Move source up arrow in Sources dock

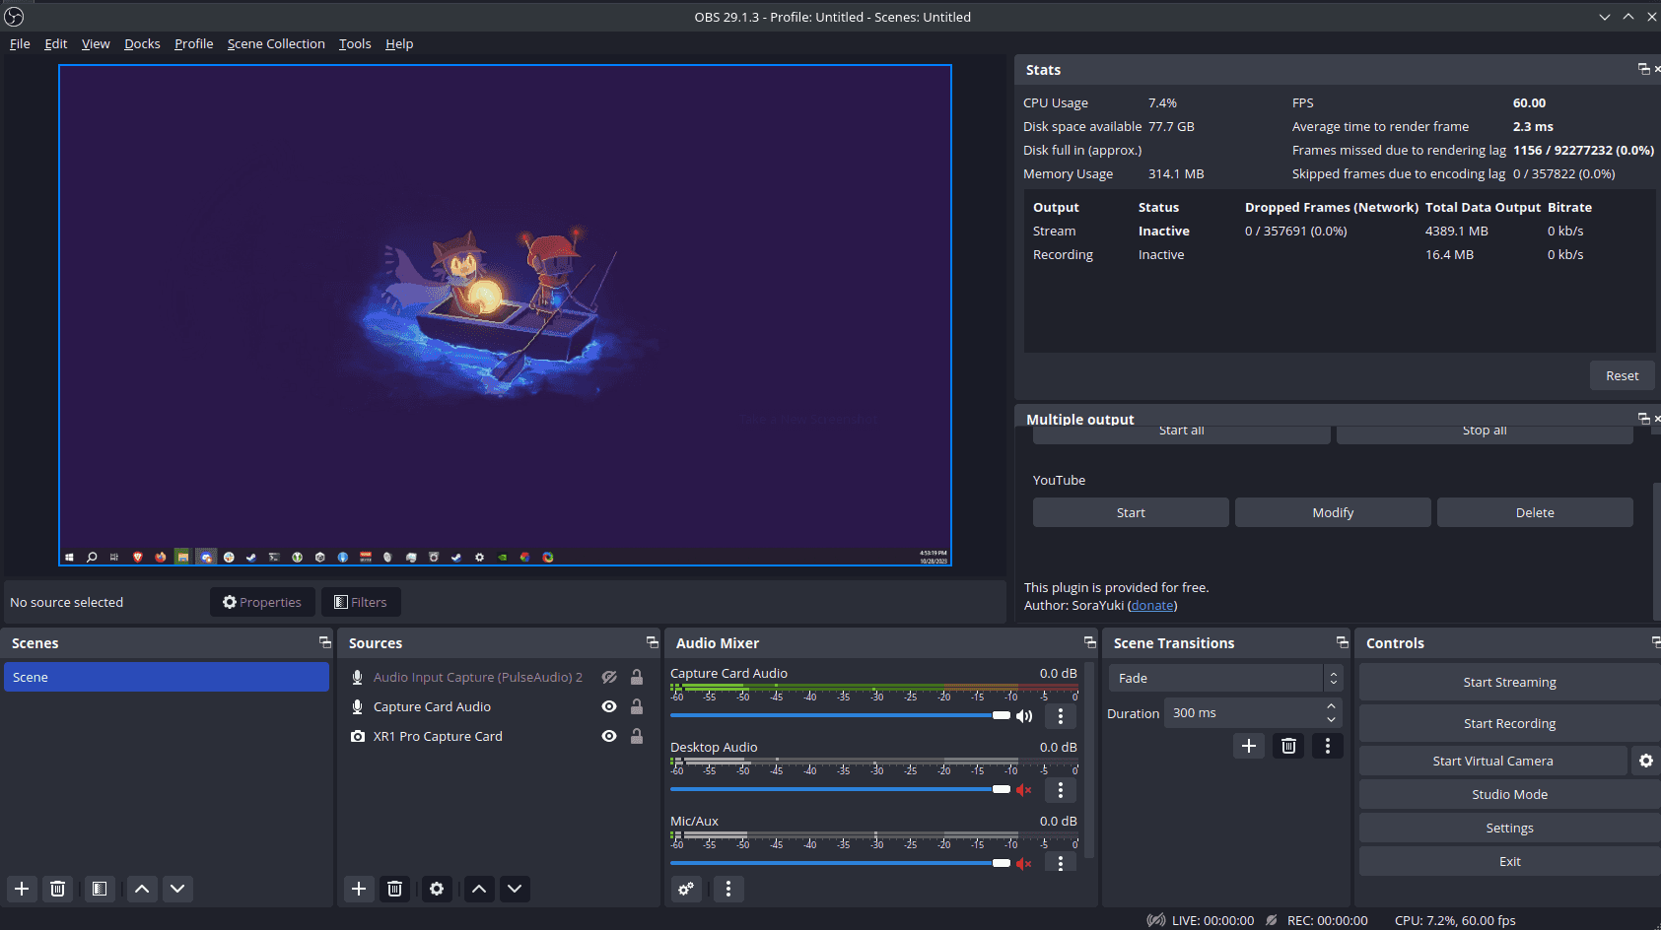click(479, 889)
